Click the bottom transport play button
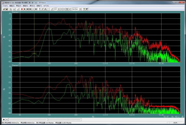 point(4,120)
